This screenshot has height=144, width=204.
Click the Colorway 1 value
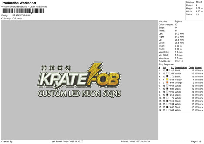pos(18,18)
